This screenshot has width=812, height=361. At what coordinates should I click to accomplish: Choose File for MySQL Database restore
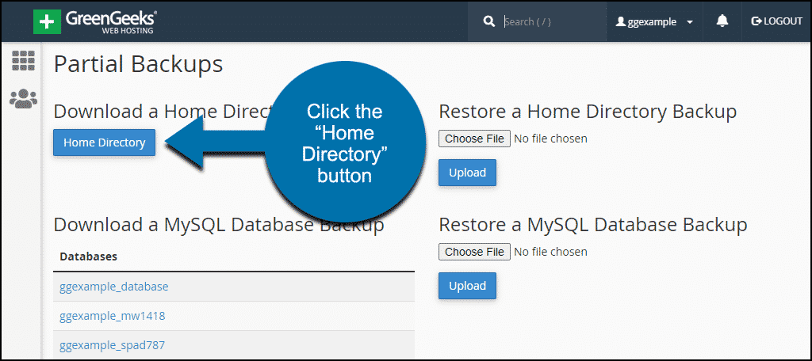click(x=474, y=252)
